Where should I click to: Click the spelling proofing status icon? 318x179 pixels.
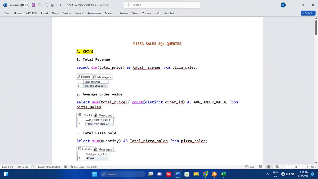click(x=33, y=167)
